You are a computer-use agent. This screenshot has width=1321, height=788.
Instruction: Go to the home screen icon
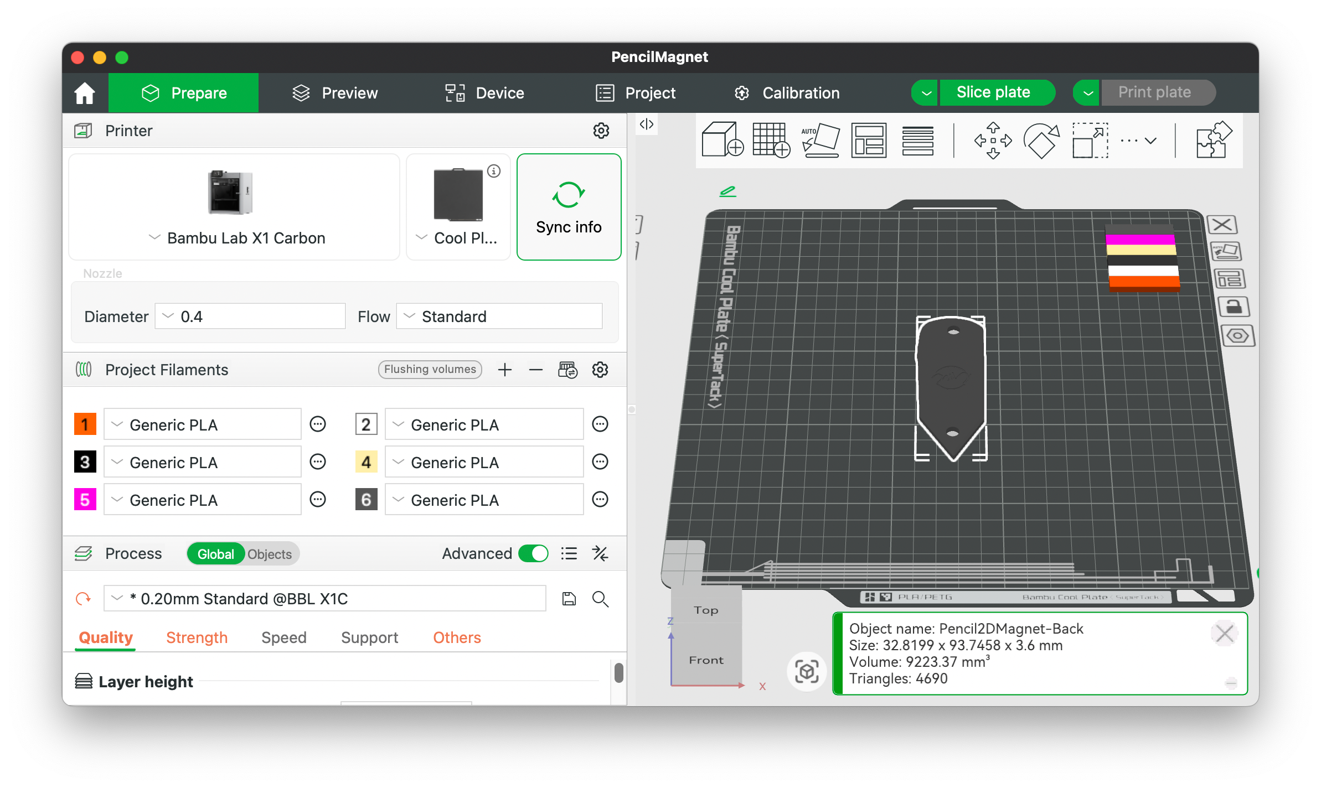[85, 93]
